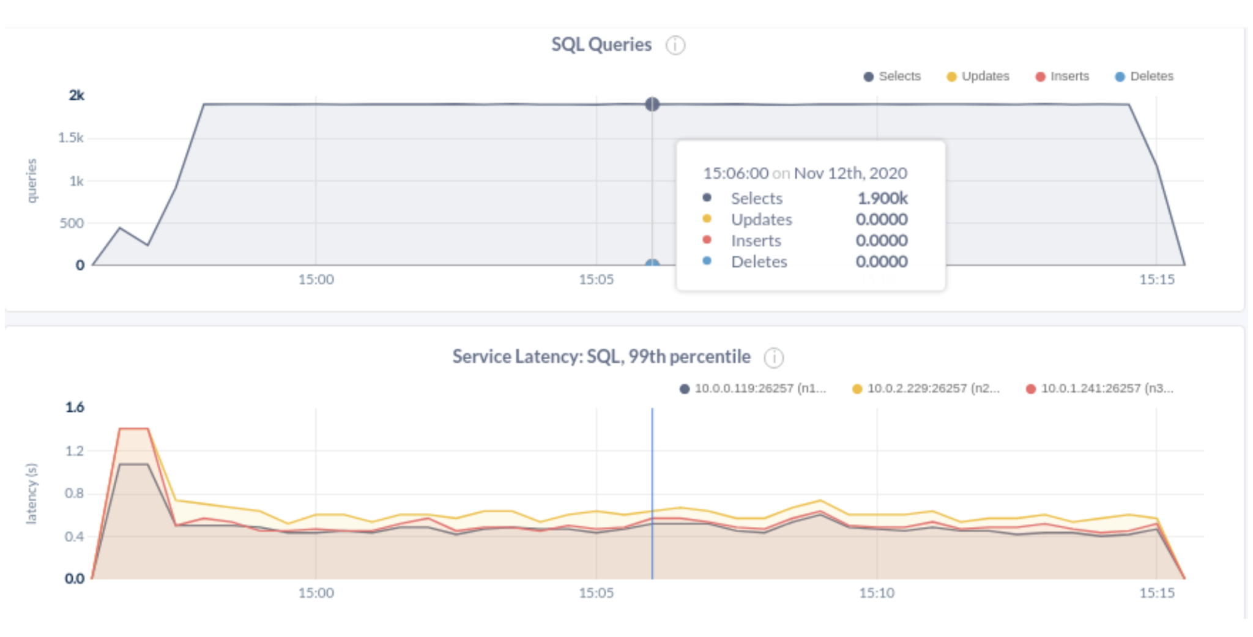Expand the truncated n1 node legend label
The image size is (1253, 637).
pyautogui.click(x=760, y=388)
